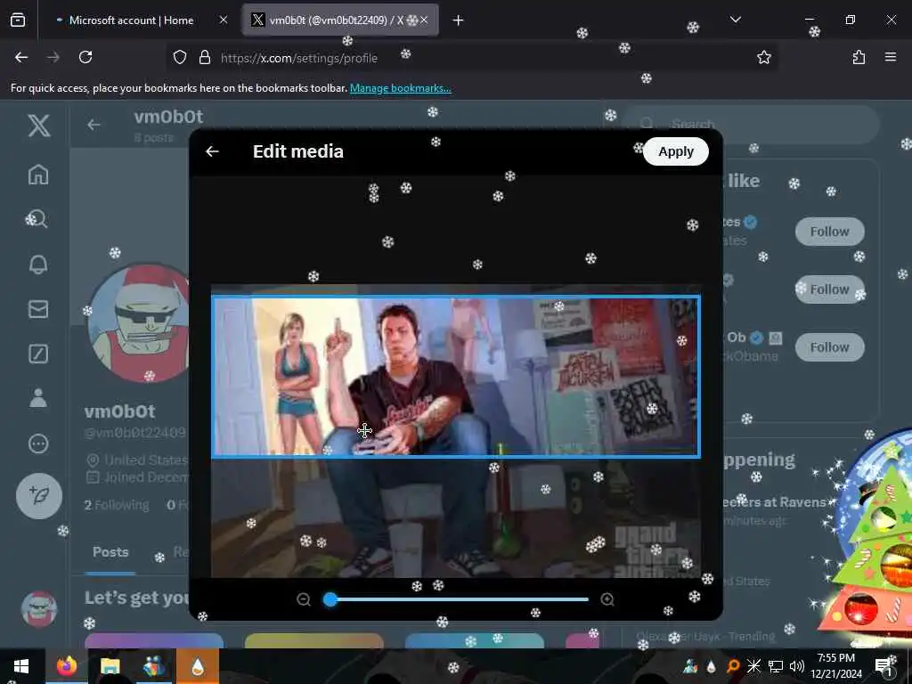Viewport: 912px width, 684px height.
Task: Select the Posts tab
Action: point(110,552)
